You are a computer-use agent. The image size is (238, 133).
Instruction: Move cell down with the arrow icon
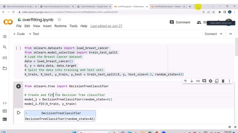(192, 81)
